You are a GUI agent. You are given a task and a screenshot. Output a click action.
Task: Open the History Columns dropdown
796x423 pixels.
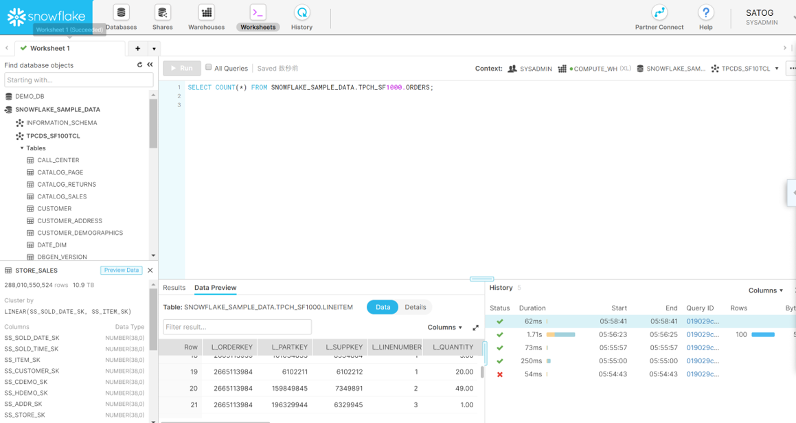[x=766, y=290]
